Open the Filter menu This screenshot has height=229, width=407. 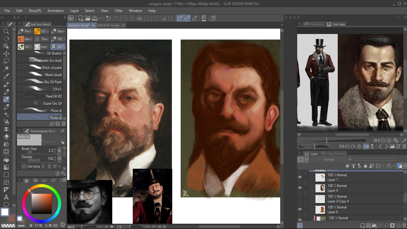119,11
